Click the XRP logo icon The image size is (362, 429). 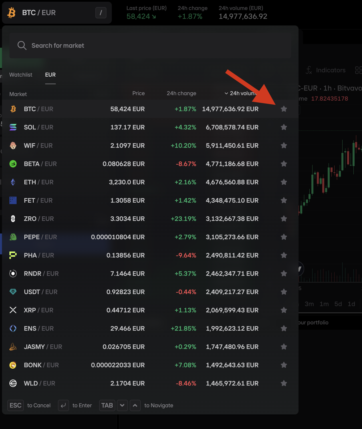[x=13, y=310]
